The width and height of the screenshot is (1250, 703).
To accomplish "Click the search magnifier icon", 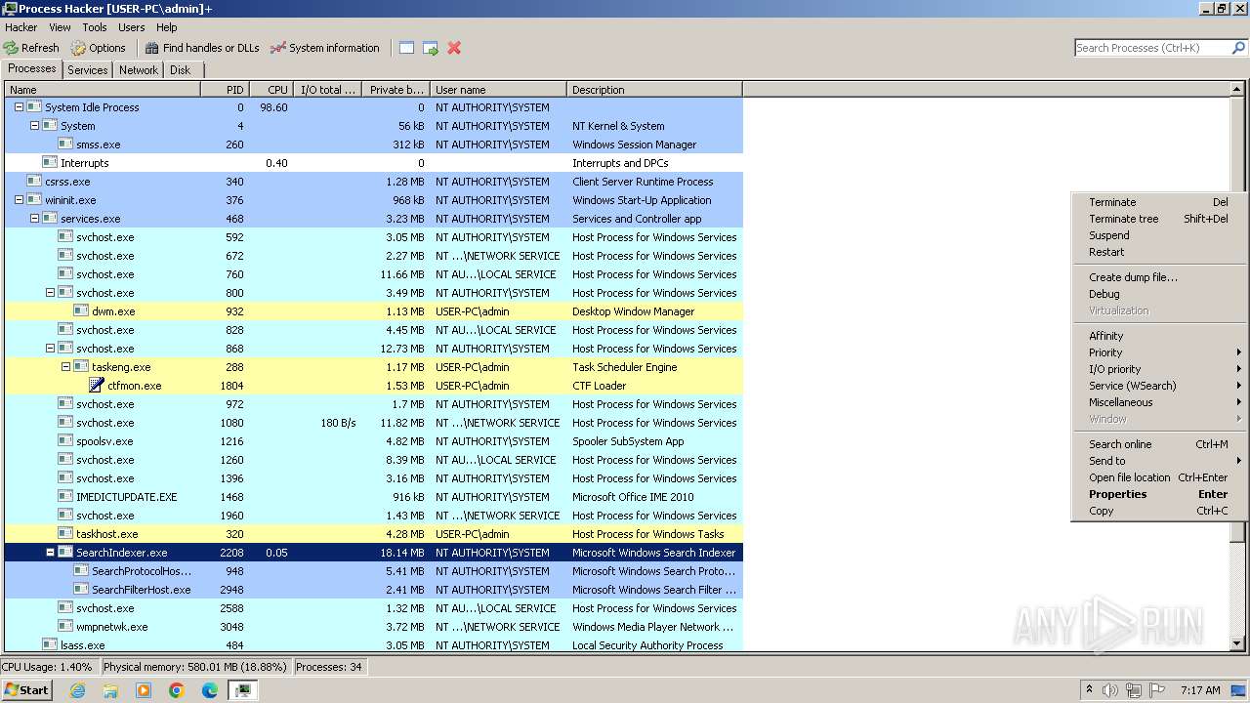I will pyautogui.click(x=1238, y=48).
